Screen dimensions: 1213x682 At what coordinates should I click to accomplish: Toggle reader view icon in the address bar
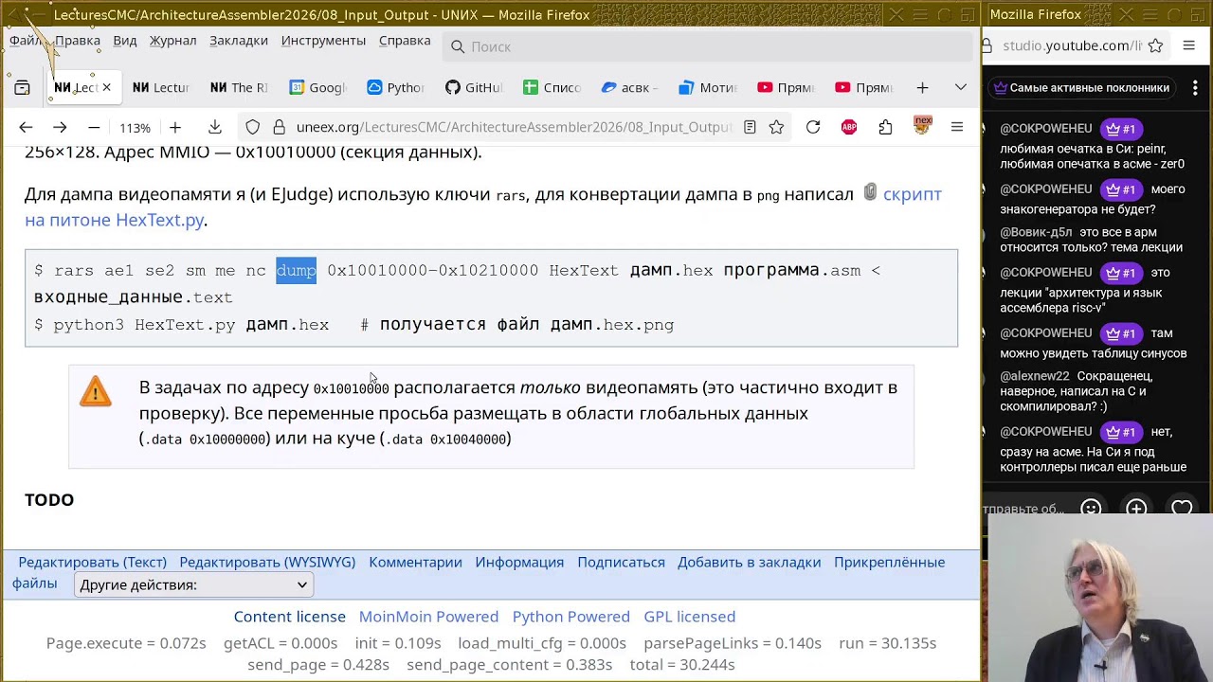pos(750,127)
